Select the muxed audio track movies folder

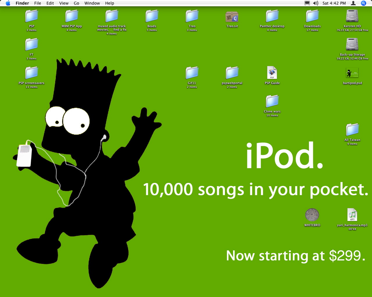(112, 16)
